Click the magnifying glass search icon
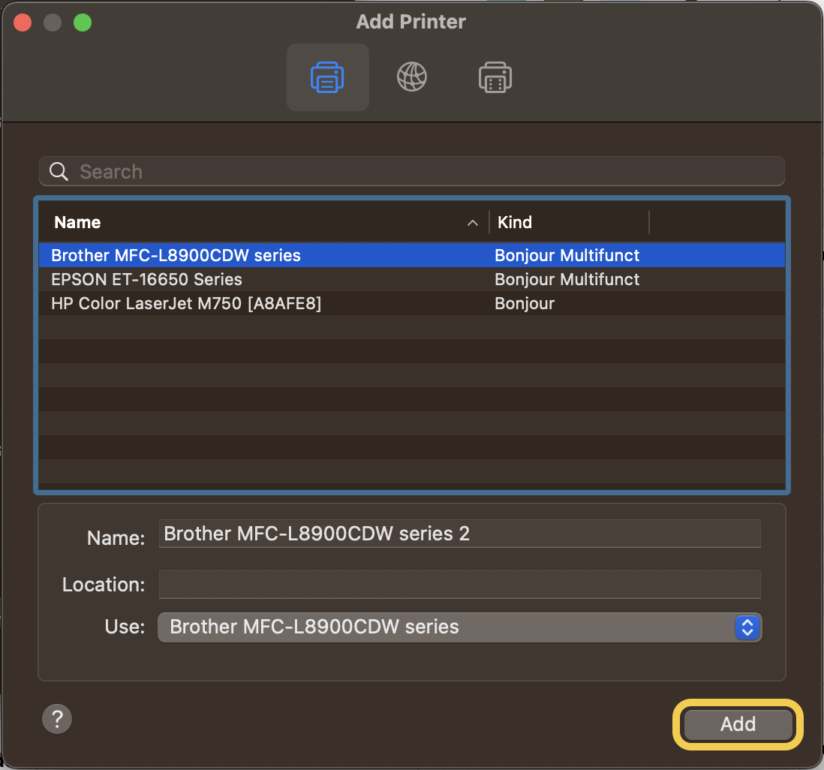824x770 pixels. click(59, 171)
